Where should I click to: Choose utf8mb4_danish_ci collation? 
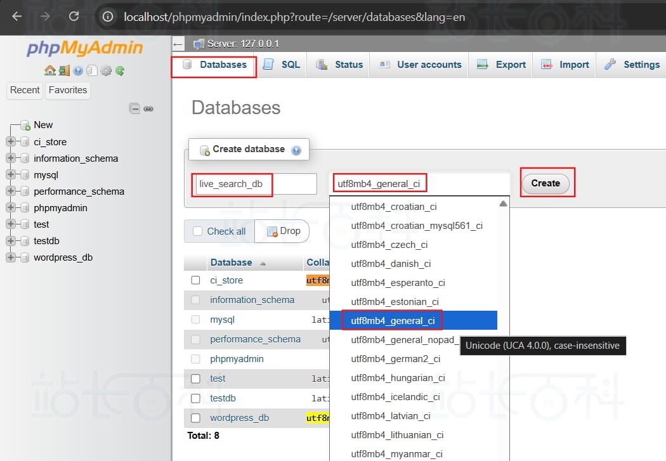414,264
